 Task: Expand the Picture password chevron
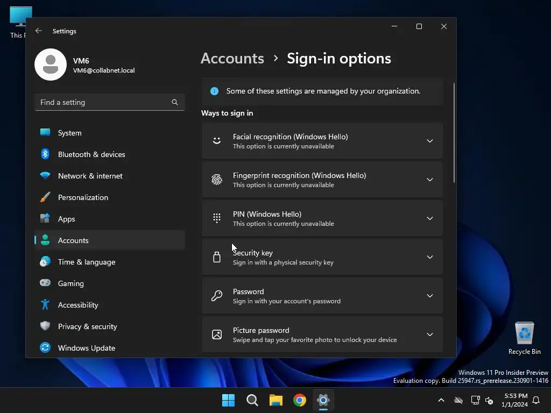pyautogui.click(x=430, y=334)
